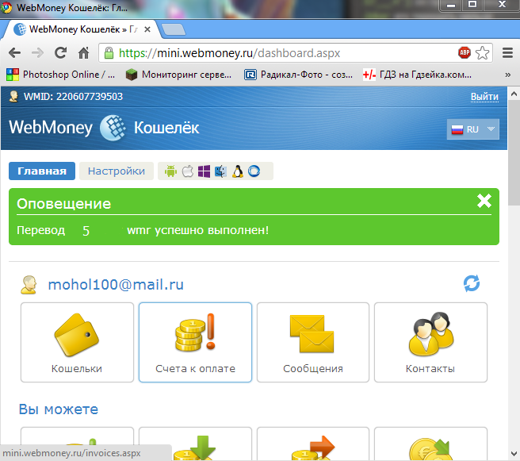Click the blue circular browser app icon

tap(254, 171)
